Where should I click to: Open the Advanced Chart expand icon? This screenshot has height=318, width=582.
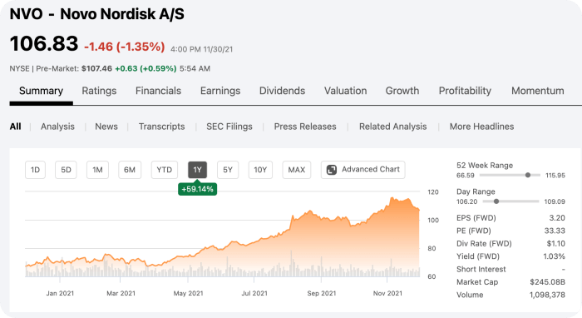(x=331, y=170)
